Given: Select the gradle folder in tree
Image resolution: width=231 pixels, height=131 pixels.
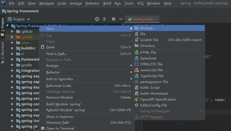Looking at the screenshot, I should pos(27,65).
